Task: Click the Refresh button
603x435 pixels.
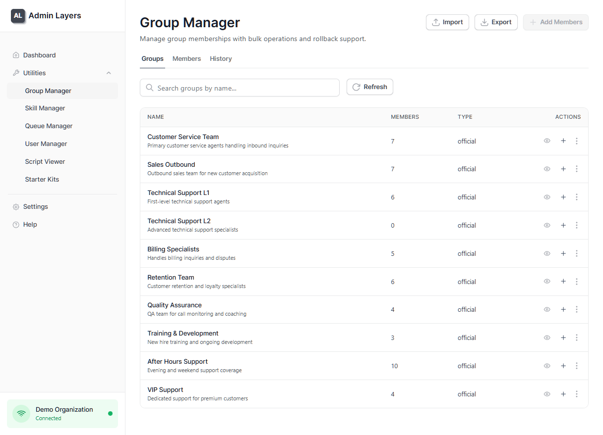Action: [x=369, y=87]
